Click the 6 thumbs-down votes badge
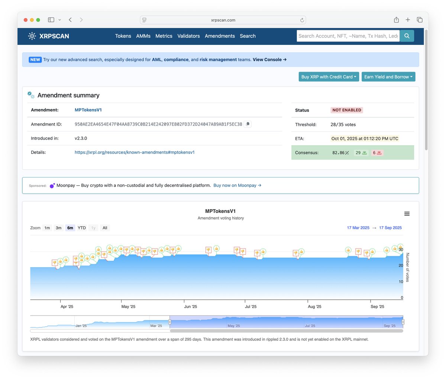Screen dimensions: 446x379 click(x=377, y=152)
